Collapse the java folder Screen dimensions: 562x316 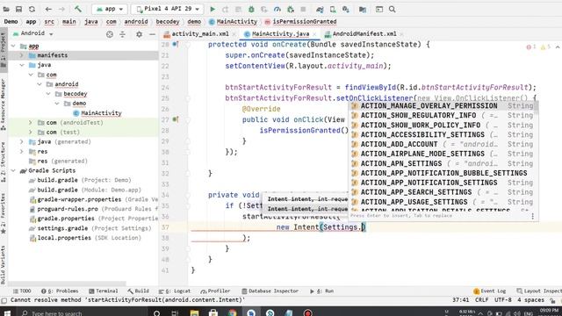pyautogui.click(x=22, y=65)
